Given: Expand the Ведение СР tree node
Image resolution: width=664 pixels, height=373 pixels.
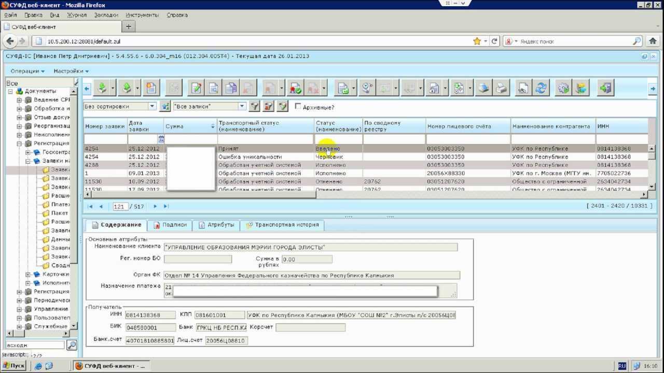Looking at the screenshot, I should tap(19, 100).
